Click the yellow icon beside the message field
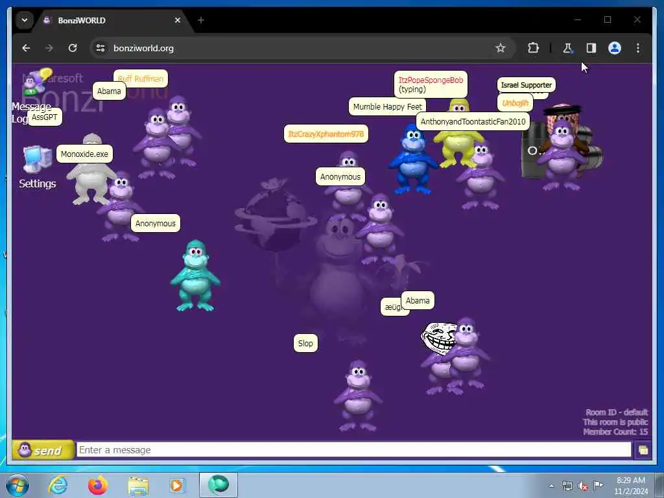The image size is (664, 498). coord(643,450)
